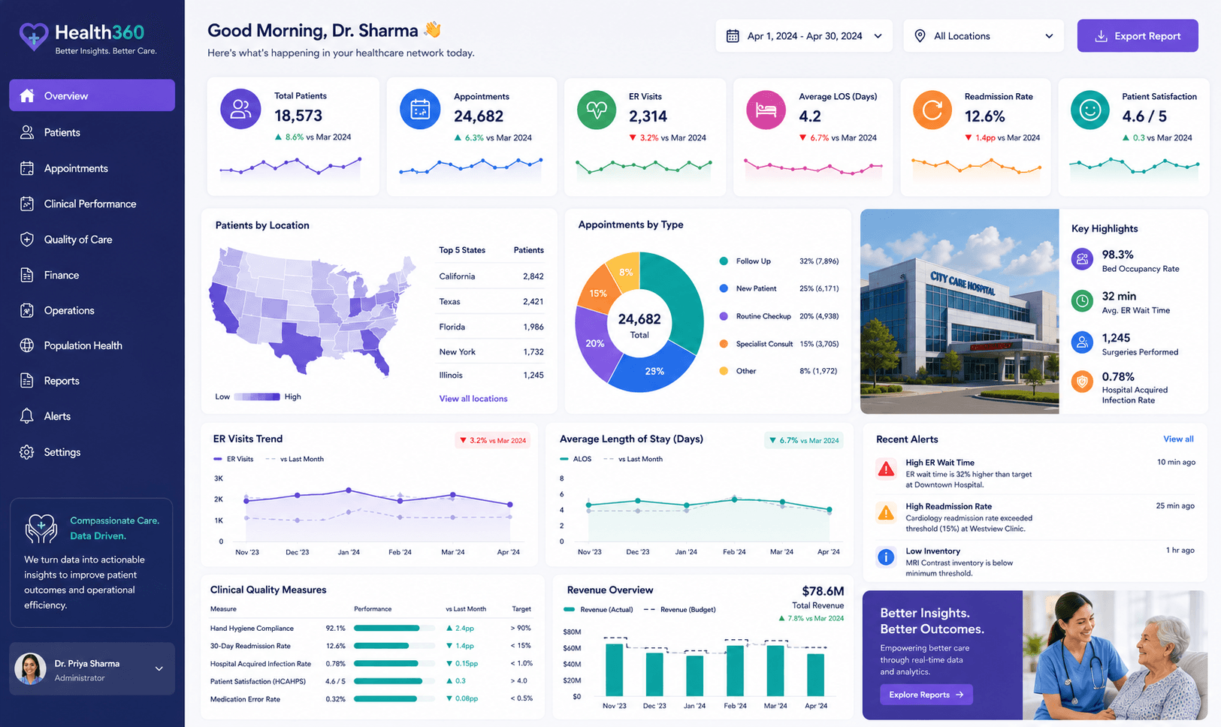Click the orange High Readmission Rate warning icon
The image size is (1221, 727).
coord(887,514)
